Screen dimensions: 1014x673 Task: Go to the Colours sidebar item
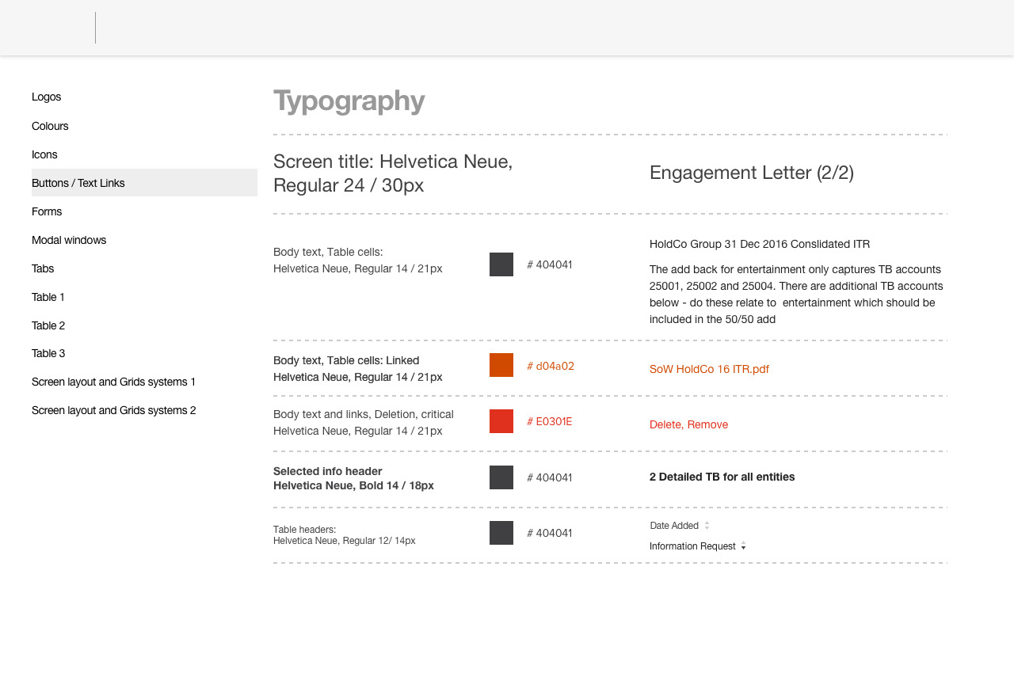click(x=50, y=126)
